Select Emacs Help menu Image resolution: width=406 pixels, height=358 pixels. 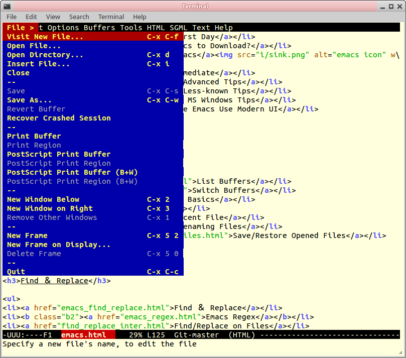point(223,28)
